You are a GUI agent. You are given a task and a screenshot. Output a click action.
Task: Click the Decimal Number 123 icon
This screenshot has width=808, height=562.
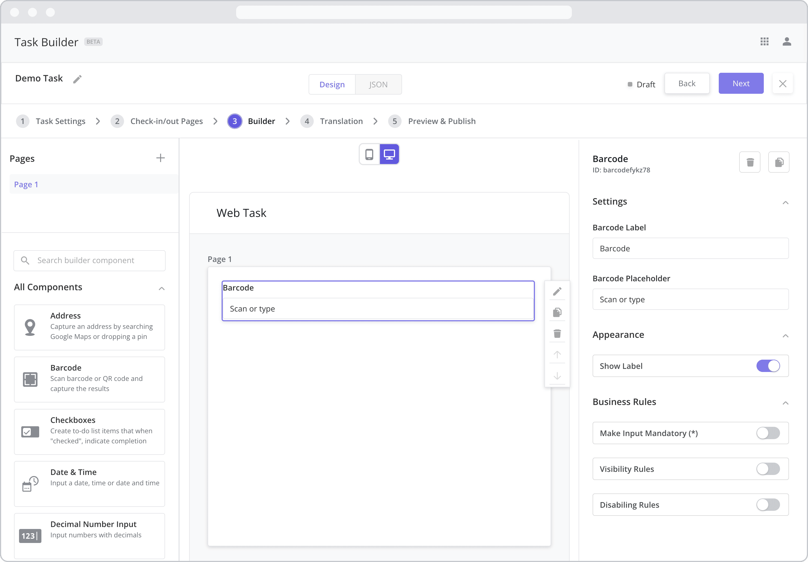pos(30,536)
